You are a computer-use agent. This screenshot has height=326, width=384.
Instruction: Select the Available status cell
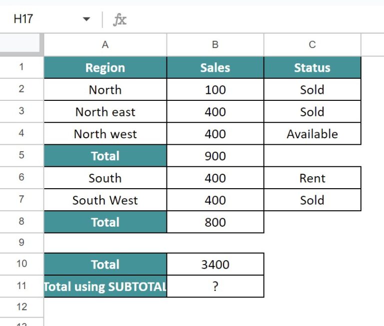pyautogui.click(x=312, y=134)
